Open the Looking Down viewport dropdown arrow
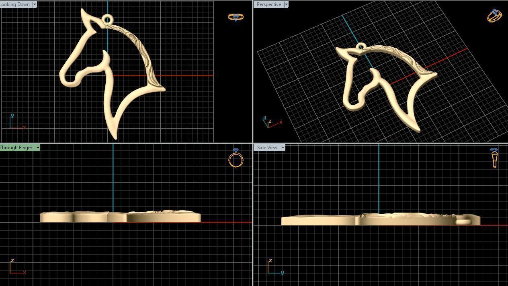Image resolution: width=508 pixels, height=286 pixels. [x=35, y=4]
